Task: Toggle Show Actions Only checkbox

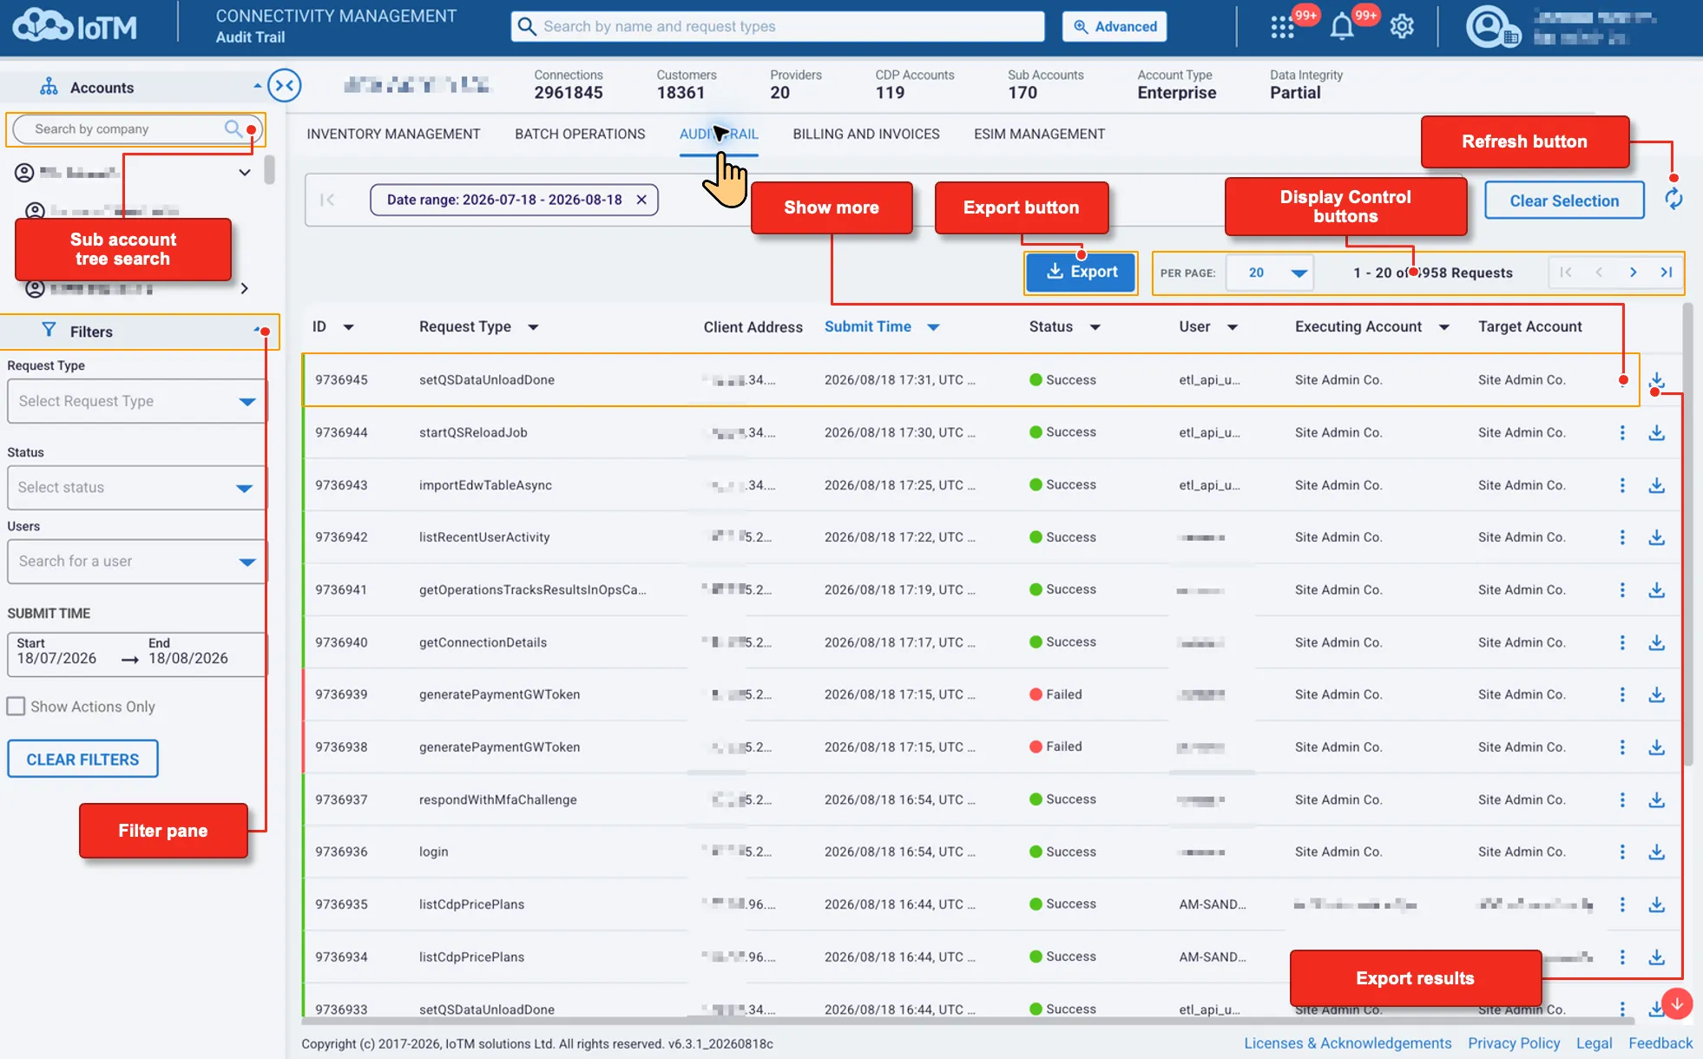Action: (x=16, y=707)
